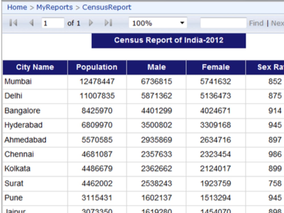Click sex ratio value 986
Viewport: 284px width, 213px height.
pos(275,154)
